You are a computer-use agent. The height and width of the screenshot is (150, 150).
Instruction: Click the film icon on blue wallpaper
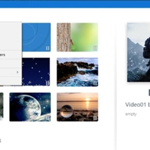click(x=47, y=48)
